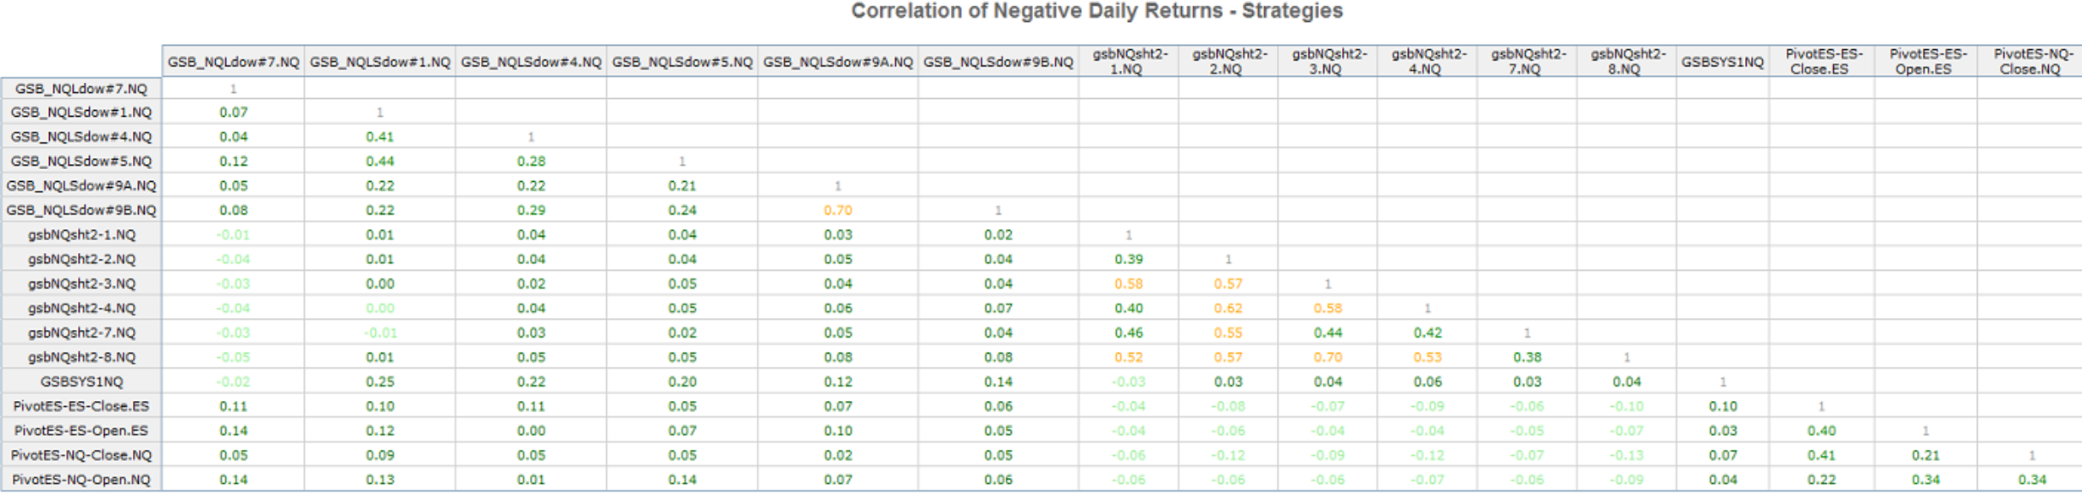
Task: Click the GSBSYS1NQ column header
Action: click(x=1722, y=63)
